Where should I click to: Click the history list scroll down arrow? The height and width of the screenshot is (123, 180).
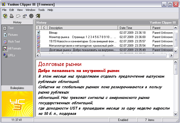click(175, 51)
